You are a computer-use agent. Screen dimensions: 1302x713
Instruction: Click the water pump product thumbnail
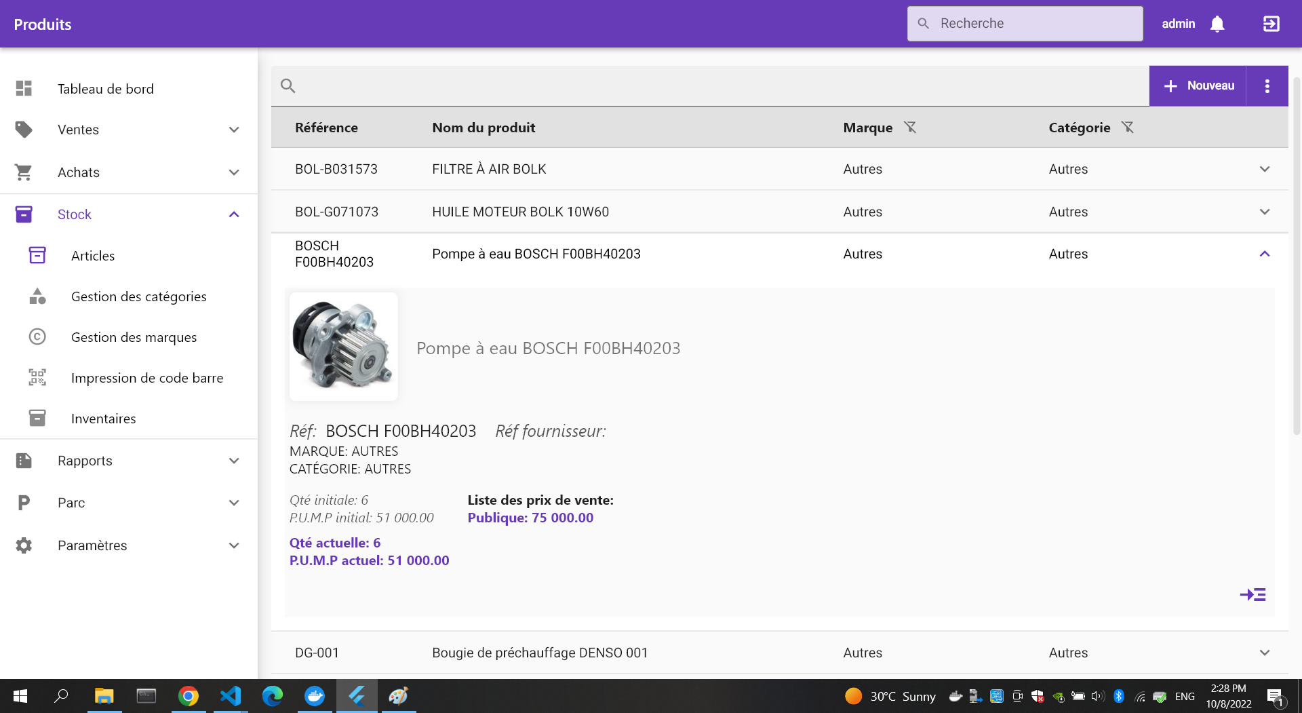pyautogui.click(x=344, y=347)
